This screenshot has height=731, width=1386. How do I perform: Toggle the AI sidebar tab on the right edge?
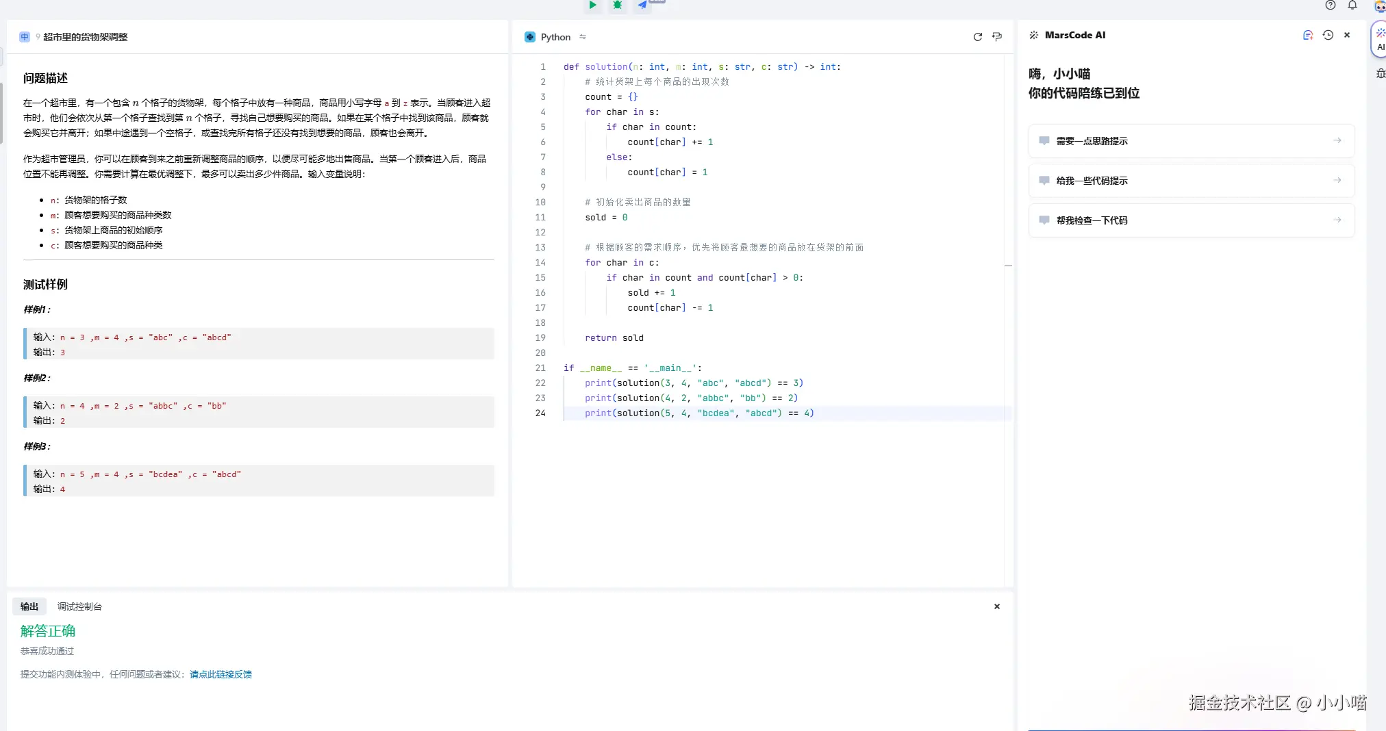(1379, 40)
